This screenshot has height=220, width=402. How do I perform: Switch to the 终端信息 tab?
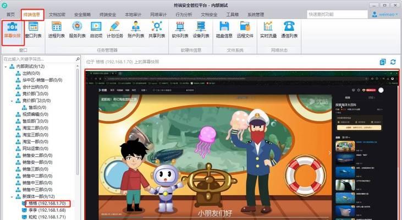pyautogui.click(x=32, y=15)
